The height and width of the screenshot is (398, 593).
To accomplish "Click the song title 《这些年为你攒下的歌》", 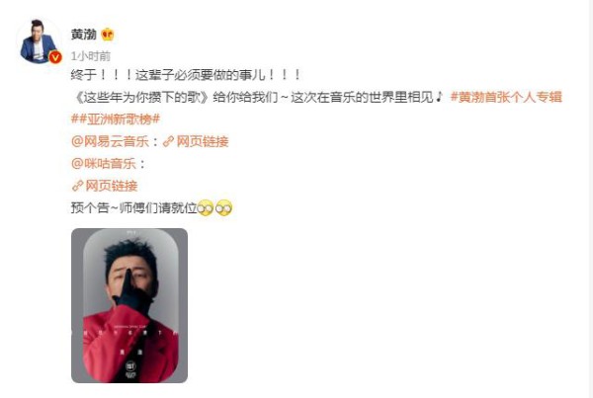I will [x=140, y=97].
